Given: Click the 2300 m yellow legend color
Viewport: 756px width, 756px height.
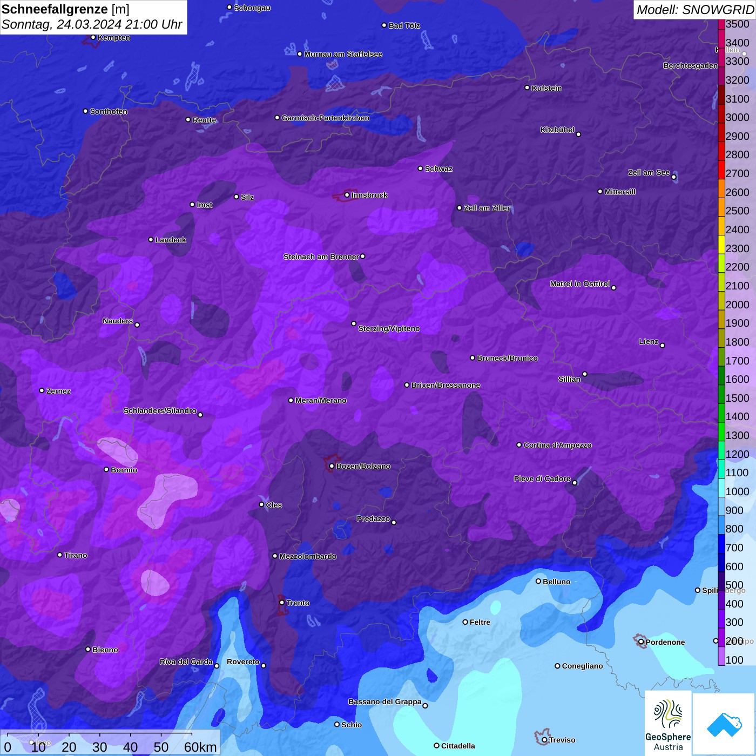Looking at the screenshot, I should [721, 245].
